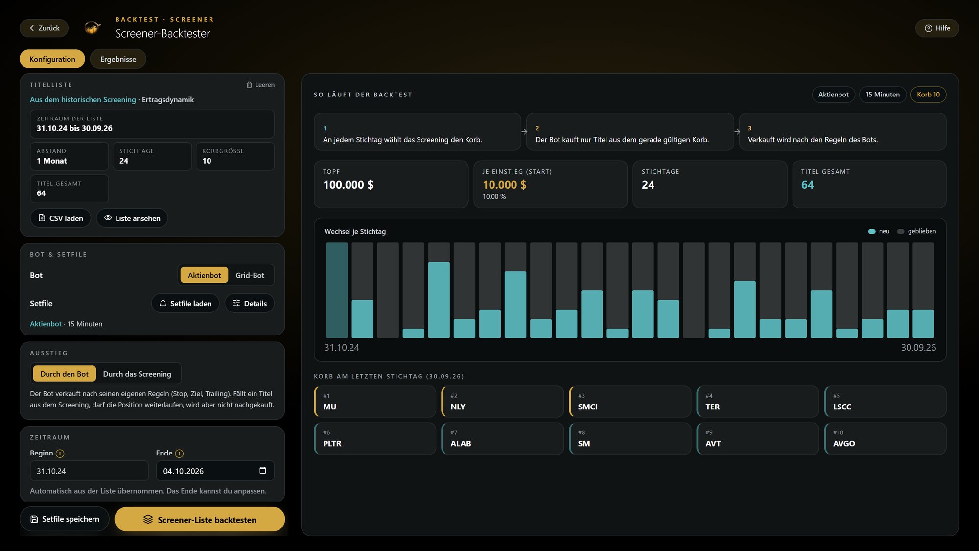Click the file icon on CSV laden
Viewport: 979px width, 551px height.
42,218
